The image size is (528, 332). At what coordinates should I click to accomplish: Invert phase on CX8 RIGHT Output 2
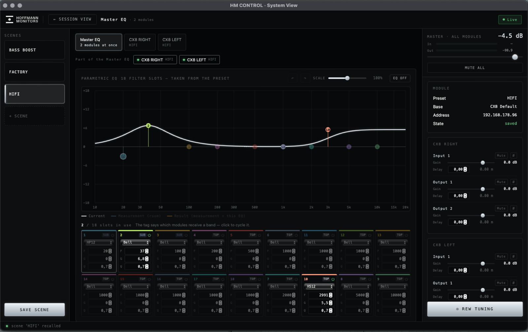click(513, 208)
